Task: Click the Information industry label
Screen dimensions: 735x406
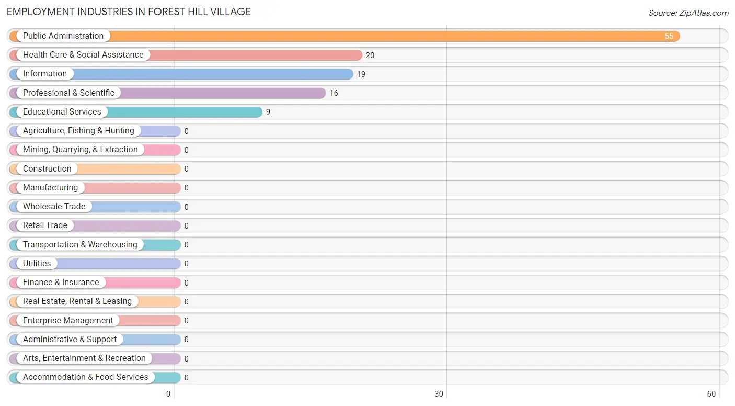Action: (45, 74)
